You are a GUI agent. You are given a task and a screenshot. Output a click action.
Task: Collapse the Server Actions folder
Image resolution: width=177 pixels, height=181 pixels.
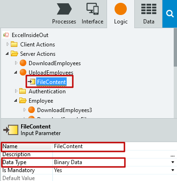tap(7, 54)
